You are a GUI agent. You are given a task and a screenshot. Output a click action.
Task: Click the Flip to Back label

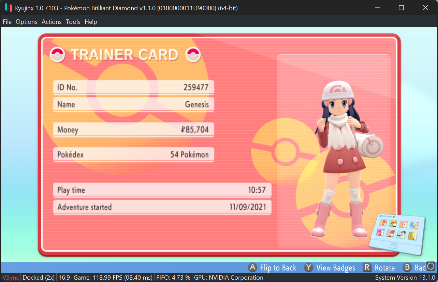click(278, 268)
